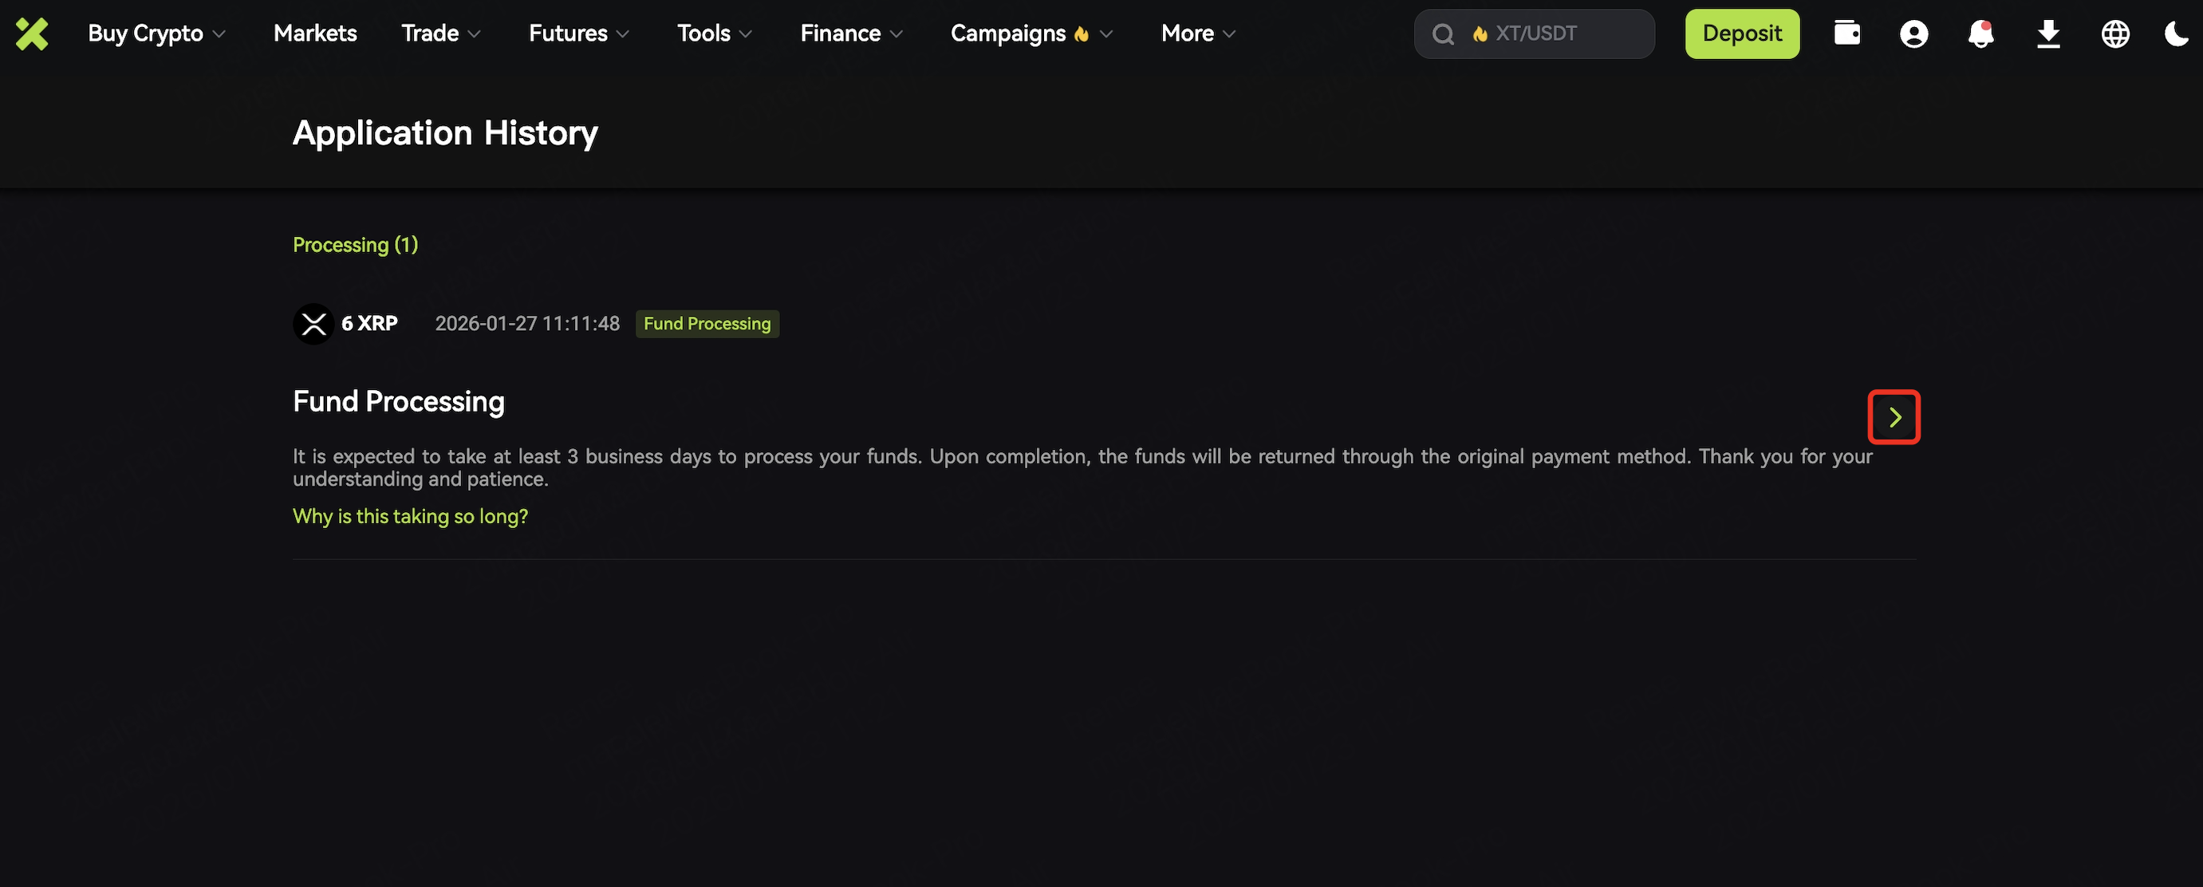Open 'Why is this taking so long?' link
Screen dimensions: 2203x887
point(410,516)
